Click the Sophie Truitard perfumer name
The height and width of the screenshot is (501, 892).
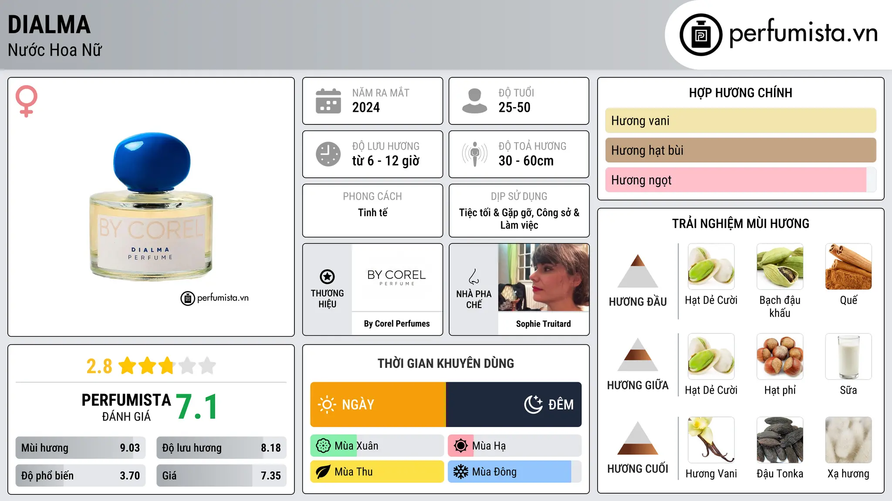click(544, 324)
